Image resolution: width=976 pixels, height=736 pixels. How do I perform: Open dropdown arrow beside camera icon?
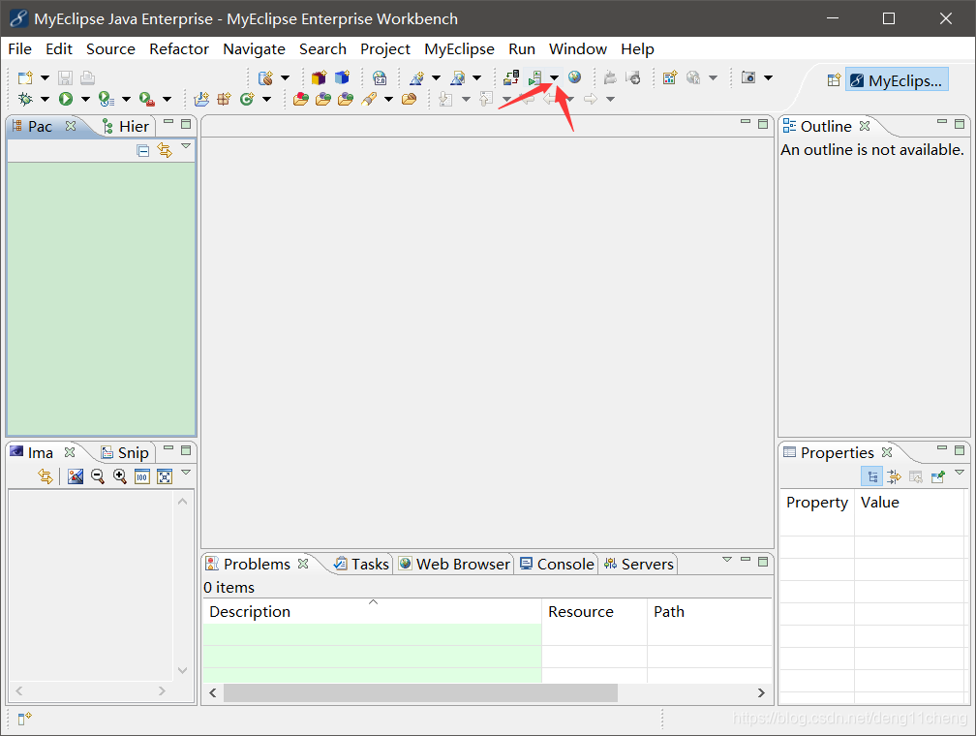768,77
